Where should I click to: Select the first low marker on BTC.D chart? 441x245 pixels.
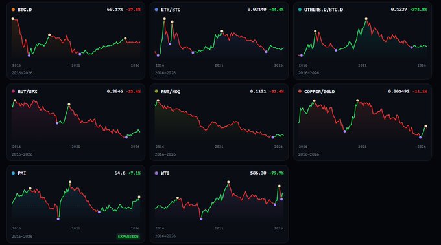coord(29,56)
